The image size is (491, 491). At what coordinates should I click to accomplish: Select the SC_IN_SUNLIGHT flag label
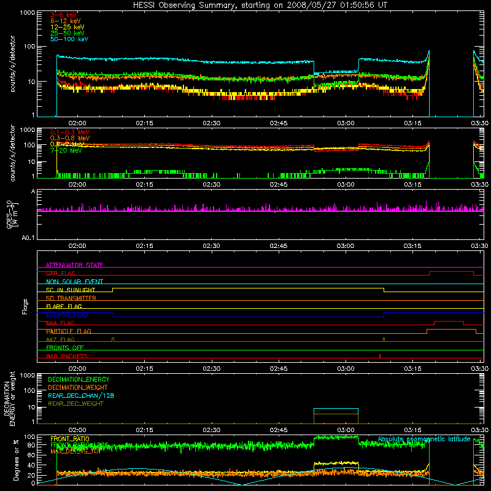[x=71, y=290]
